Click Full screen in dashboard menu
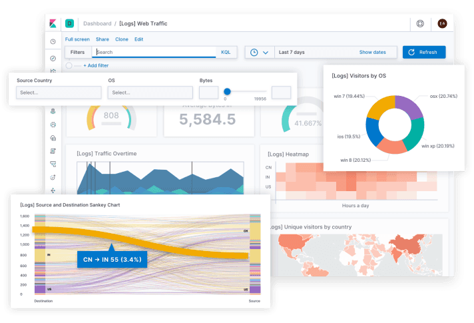This screenshot has height=323, width=474. pyautogui.click(x=77, y=39)
